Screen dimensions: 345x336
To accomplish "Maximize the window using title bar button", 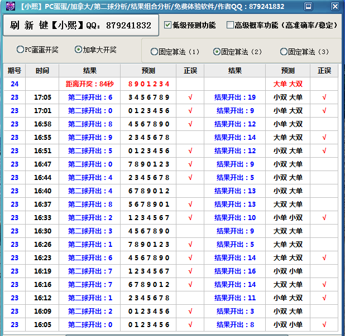I will pyautogui.click(x=308, y=6).
